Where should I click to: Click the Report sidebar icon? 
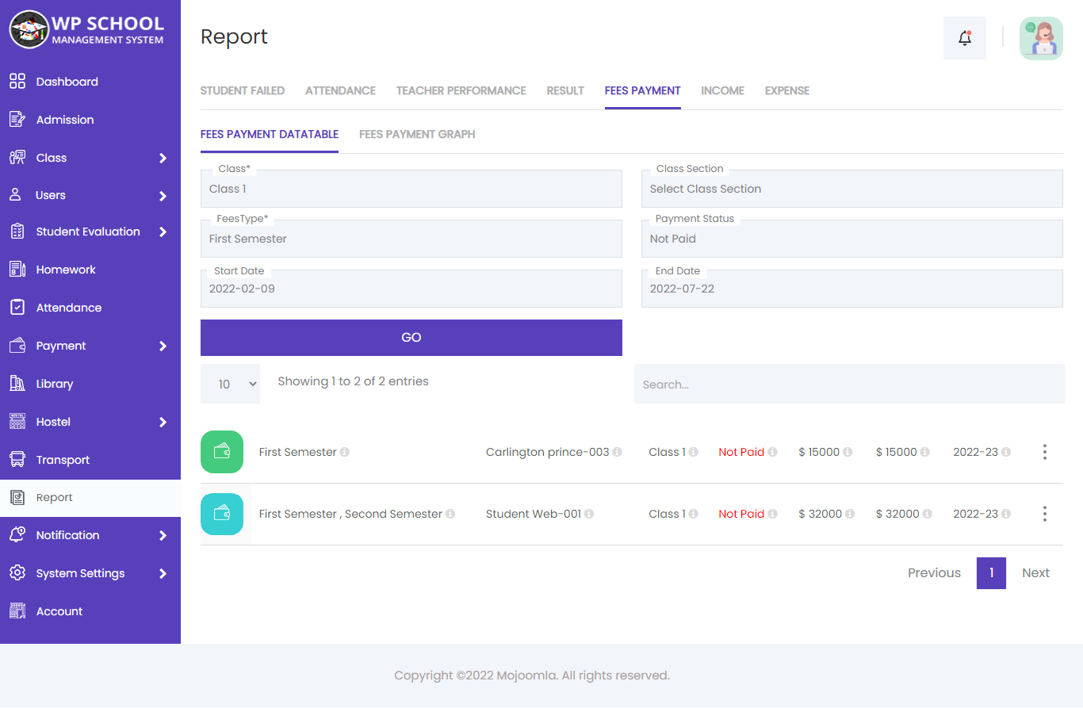point(17,498)
